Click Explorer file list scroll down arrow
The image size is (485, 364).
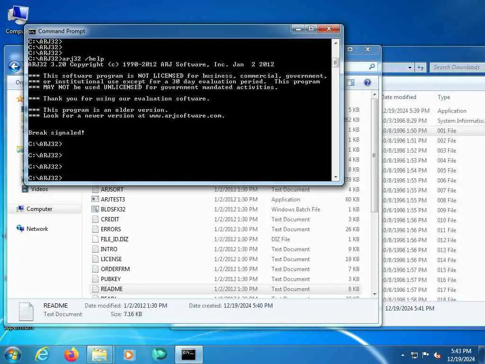(375, 294)
